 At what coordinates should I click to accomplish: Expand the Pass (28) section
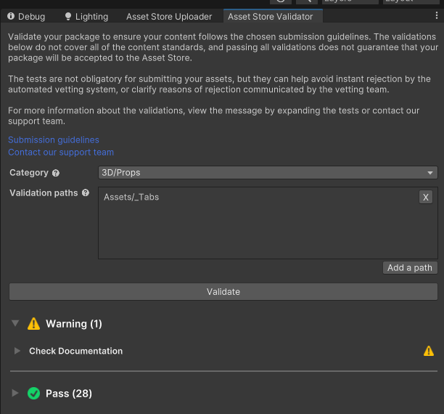coord(15,394)
